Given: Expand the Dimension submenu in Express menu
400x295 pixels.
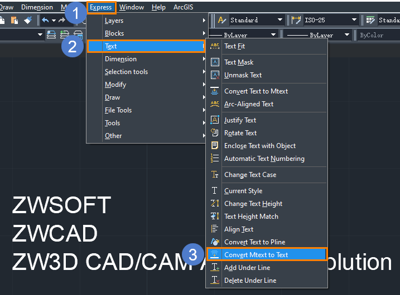Looking at the screenshot, I should coord(146,59).
